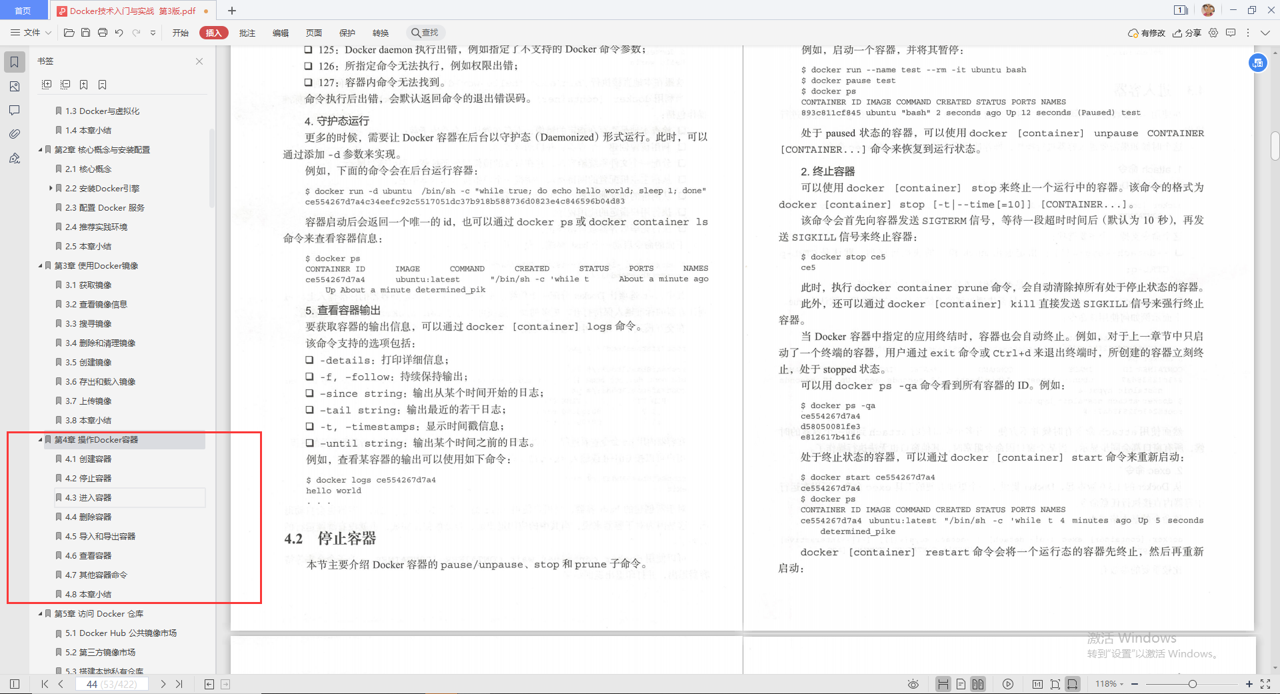
Task: Switch to single page view
Action: pyautogui.click(x=961, y=684)
